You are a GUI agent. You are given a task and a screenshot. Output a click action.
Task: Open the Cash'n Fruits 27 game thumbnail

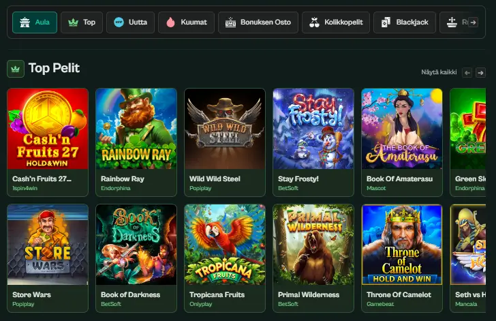[x=48, y=129]
